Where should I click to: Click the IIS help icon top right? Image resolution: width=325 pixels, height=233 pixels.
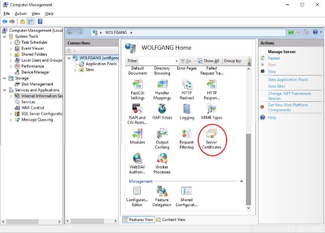[315, 32]
